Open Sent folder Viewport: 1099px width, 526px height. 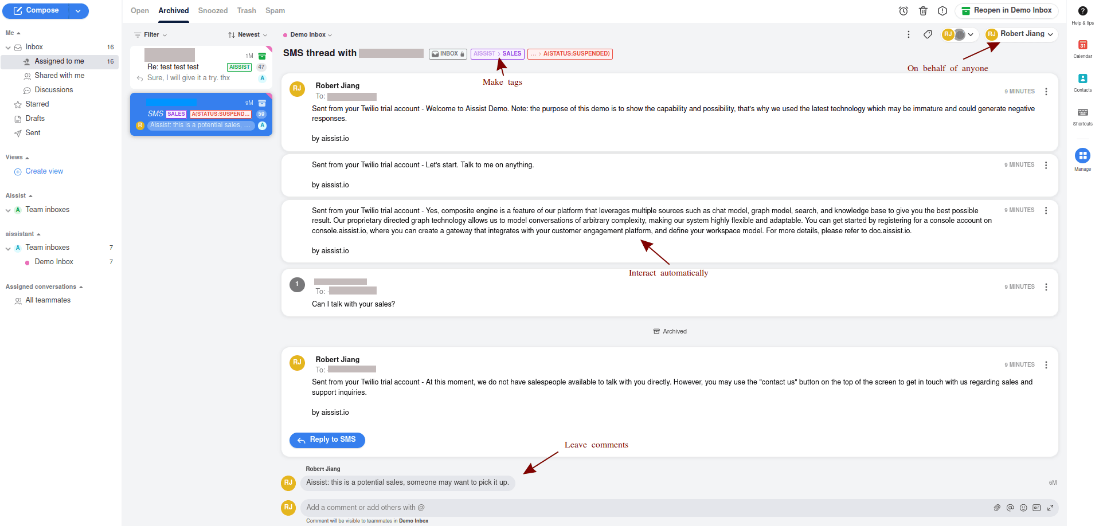tap(33, 133)
